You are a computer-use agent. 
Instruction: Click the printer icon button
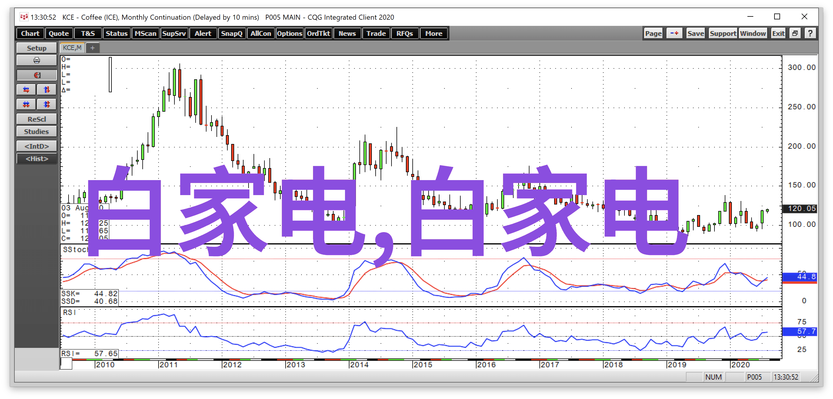click(36, 61)
